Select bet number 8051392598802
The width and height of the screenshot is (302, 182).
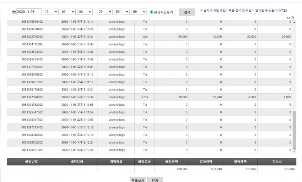(x=32, y=97)
